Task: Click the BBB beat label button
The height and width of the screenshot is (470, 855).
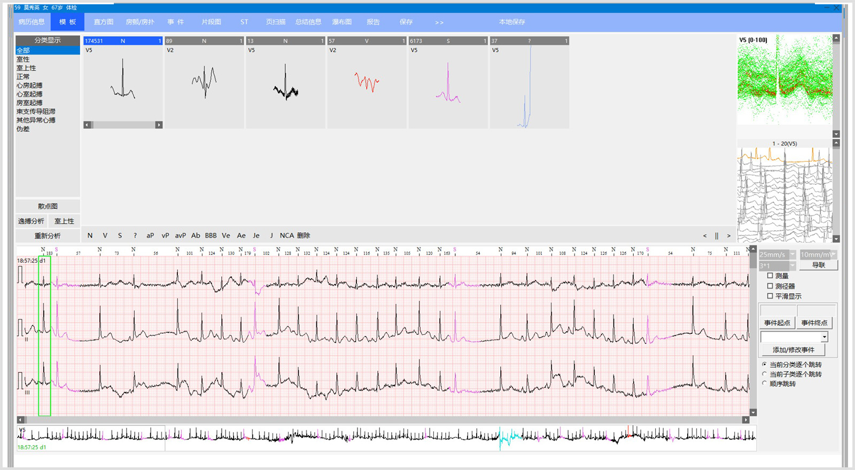Action: tap(211, 236)
